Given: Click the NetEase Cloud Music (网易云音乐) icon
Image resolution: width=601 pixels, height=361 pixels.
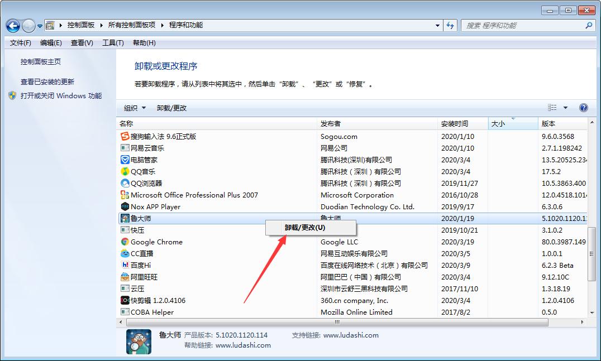Looking at the screenshot, I should [125, 148].
